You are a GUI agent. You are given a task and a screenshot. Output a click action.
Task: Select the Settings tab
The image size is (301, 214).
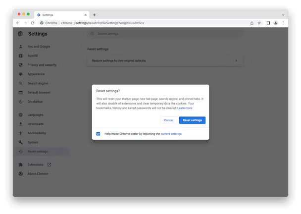point(61,15)
